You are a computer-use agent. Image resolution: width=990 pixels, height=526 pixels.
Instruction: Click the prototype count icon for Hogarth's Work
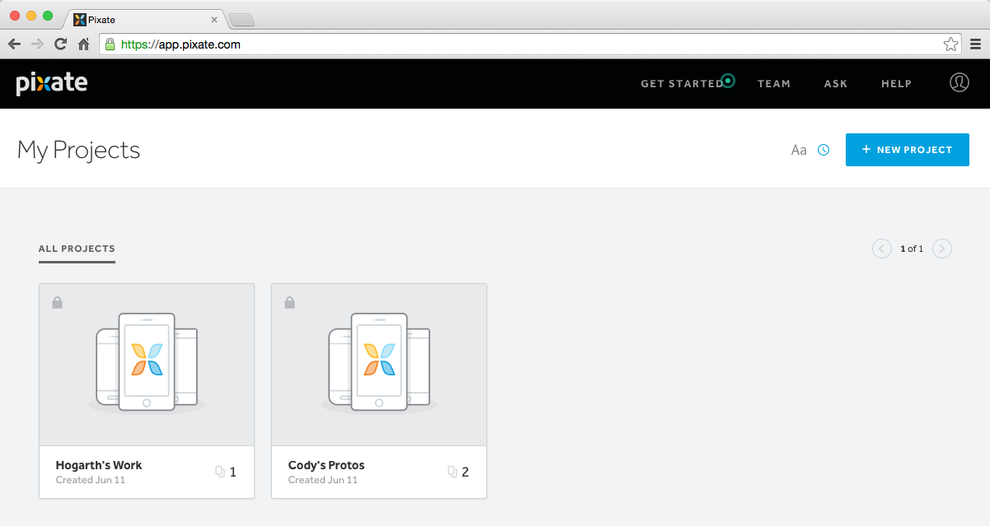(220, 472)
